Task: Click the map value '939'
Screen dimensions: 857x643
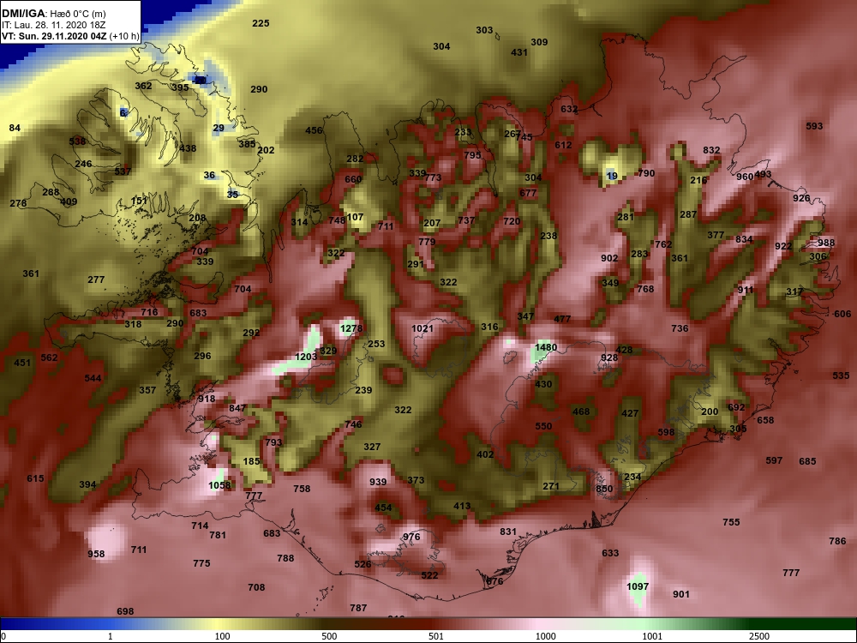Action: point(378,482)
